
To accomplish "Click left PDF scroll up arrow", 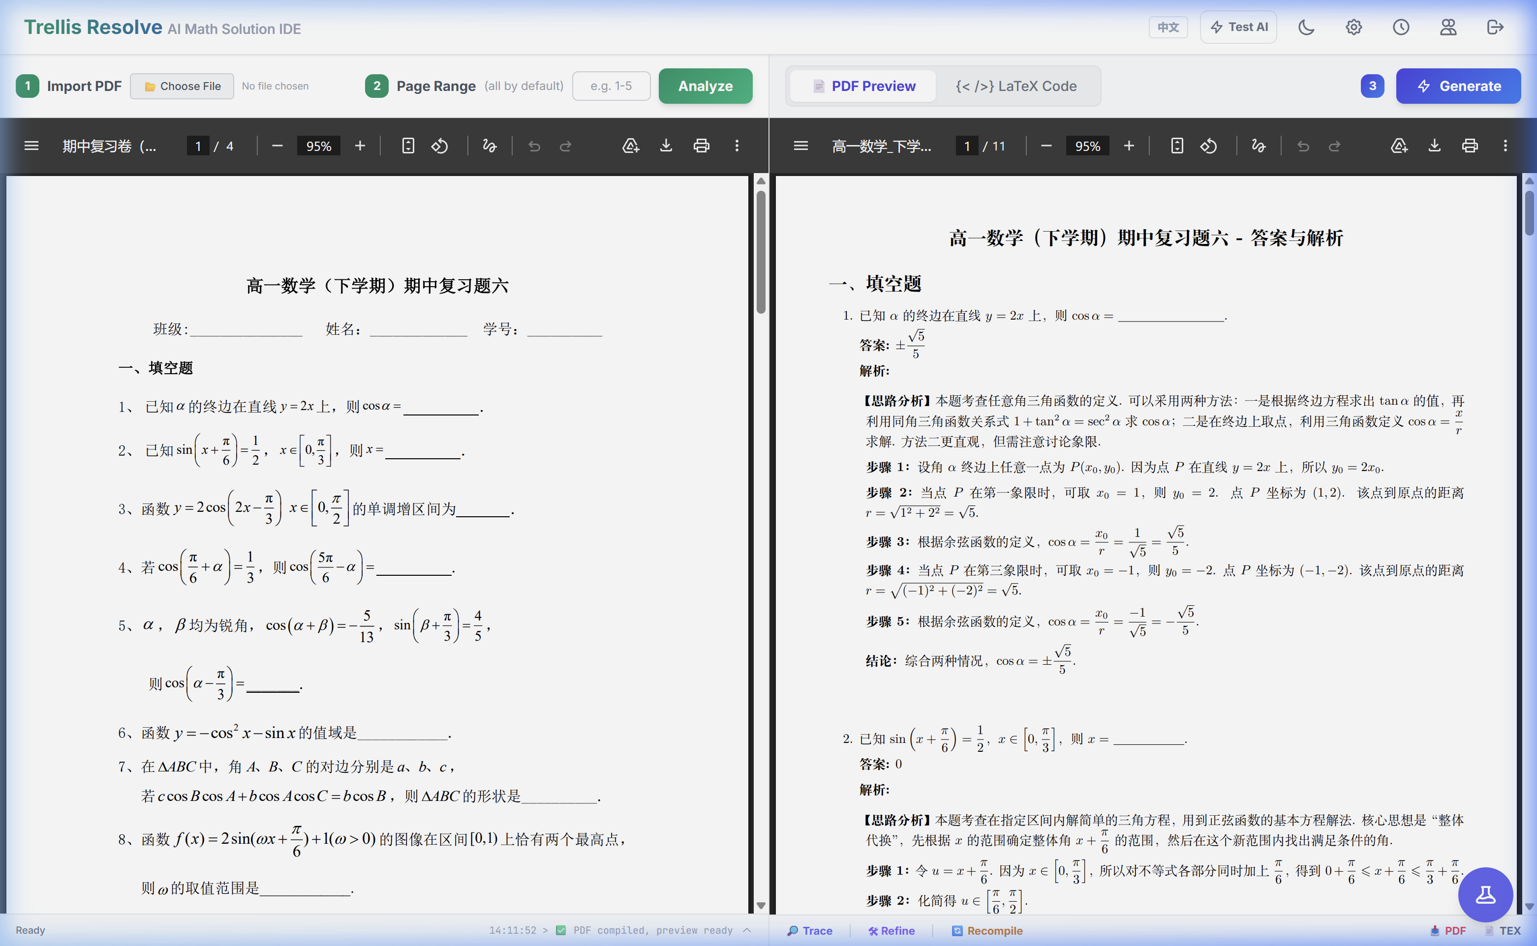I will pos(761,181).
